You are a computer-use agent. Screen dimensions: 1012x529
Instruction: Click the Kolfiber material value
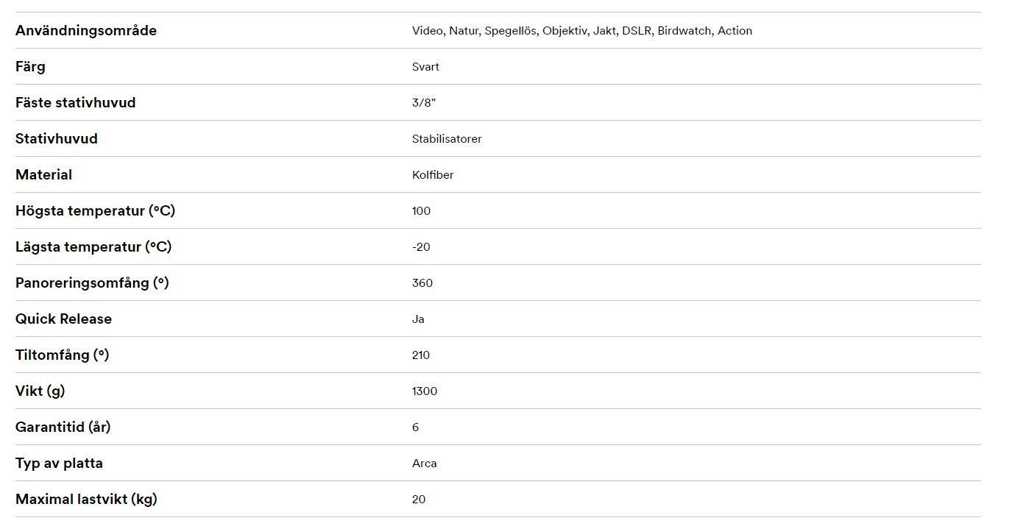(x=433, y=175)
